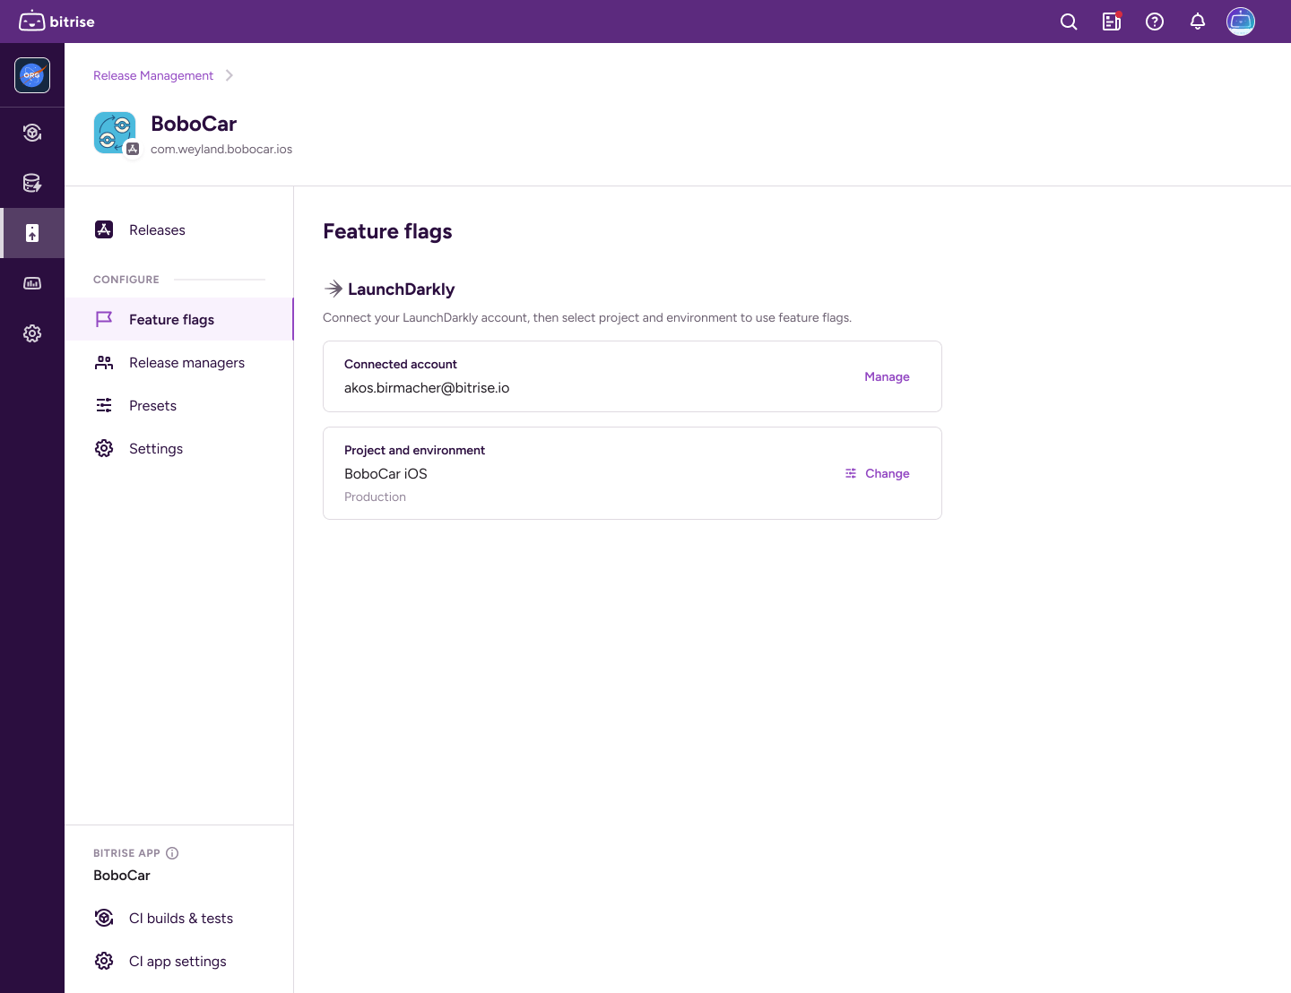The width and height of the screenshot is (1291, 993).
Task: Click the Release Management icon in dark sidebar
Action: click(x=32, y=233)
